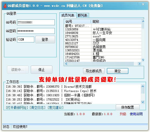Switch to the 群列表 tab
Viewport: 150px width, 132px height.
83,15
